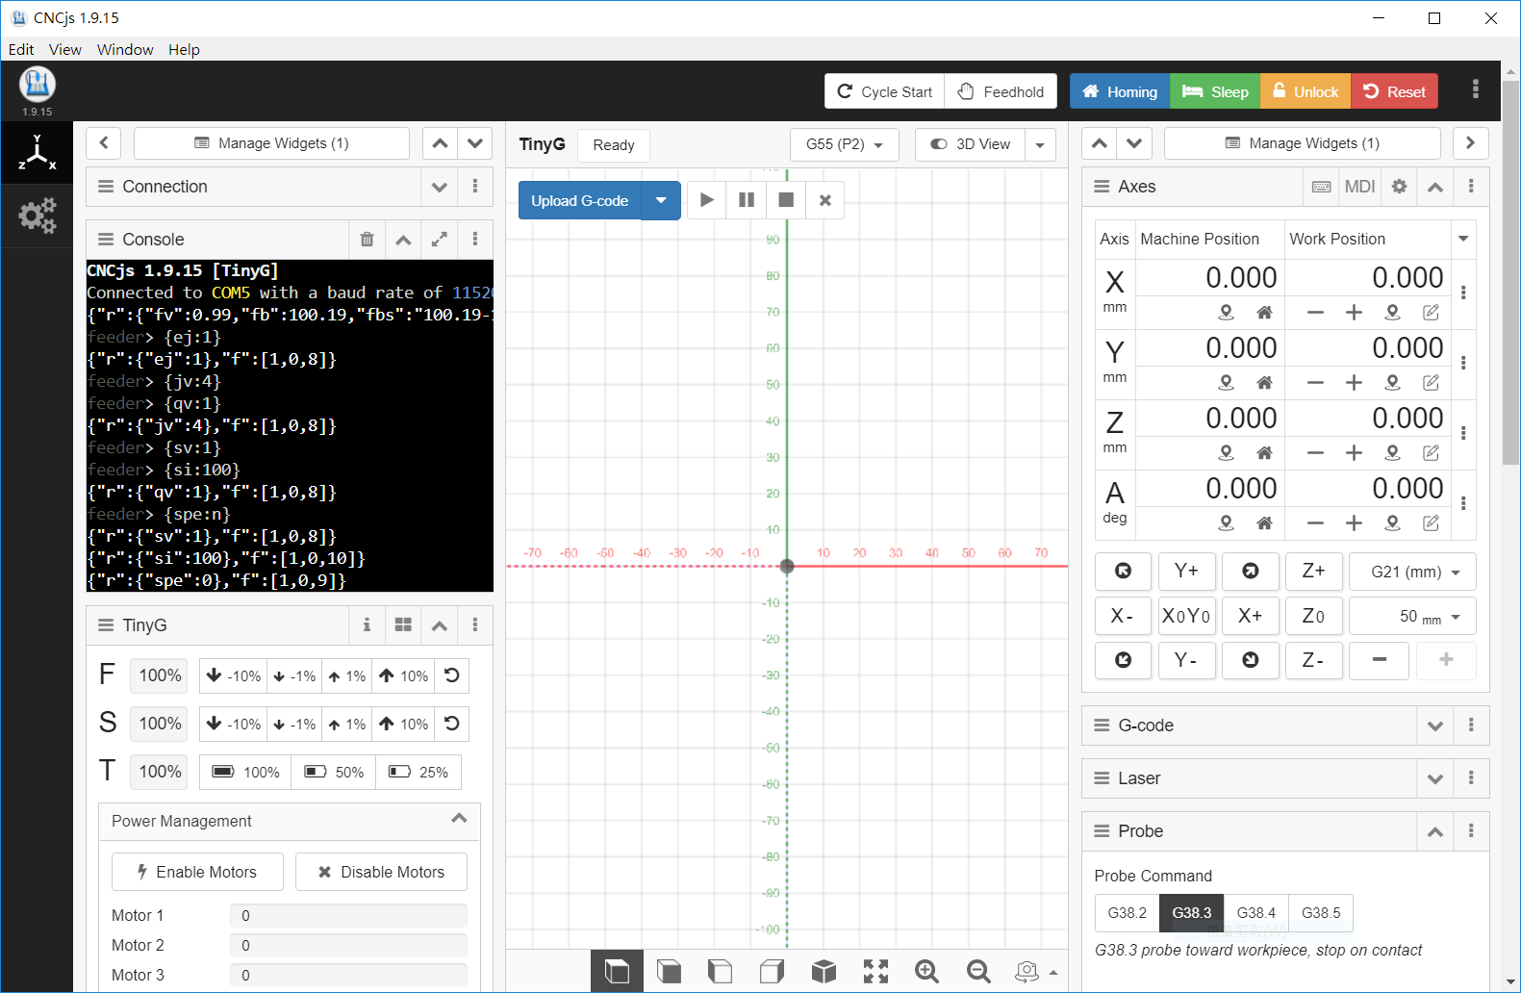Increase the X work position with plus
Screen dimensions: 1521x993
[x=1354, y=313]
